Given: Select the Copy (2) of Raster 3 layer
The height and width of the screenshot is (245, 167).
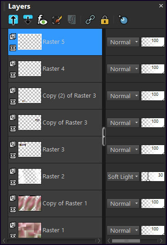Looking at the screenshot, I should [55, 96].
